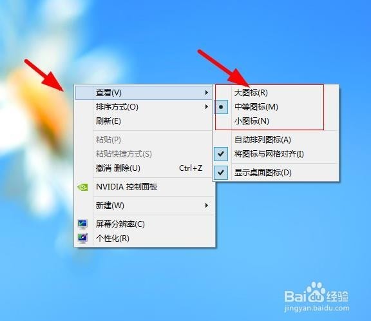Click the screen resolution monitor icon
This screenshot has height=321, width=371.
point(82,224)
